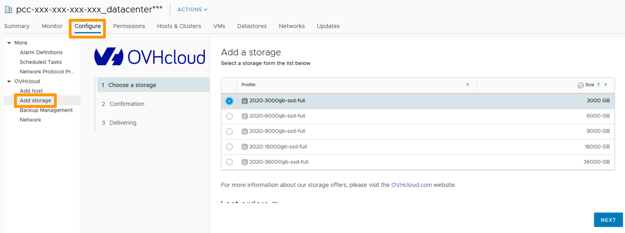Click the datastore icon for 2020-6000gb-ssd-full

244,116
